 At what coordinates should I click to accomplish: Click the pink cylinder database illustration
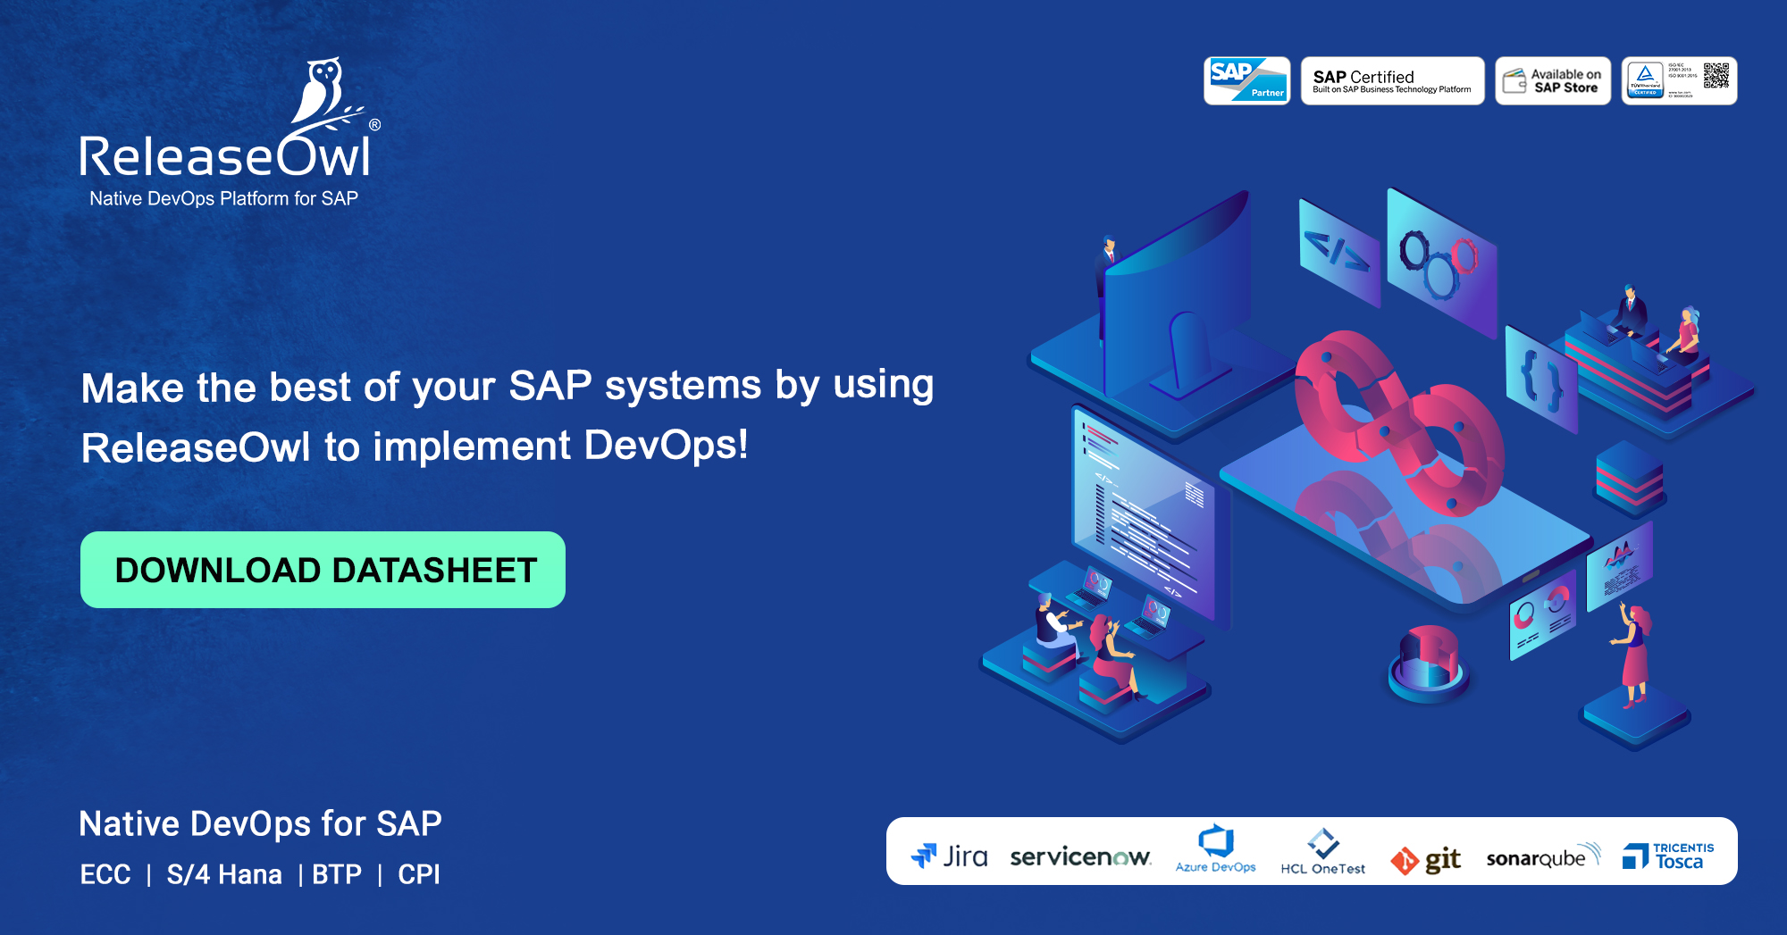point(1429,664)
